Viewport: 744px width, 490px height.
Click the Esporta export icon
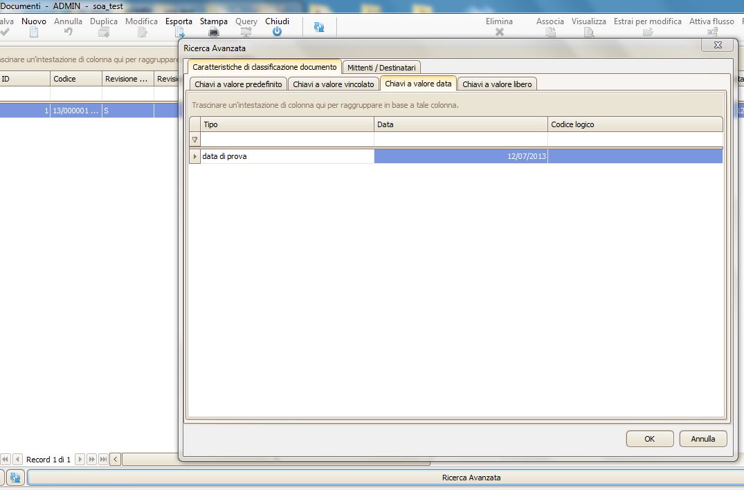(x=179, y=32)
